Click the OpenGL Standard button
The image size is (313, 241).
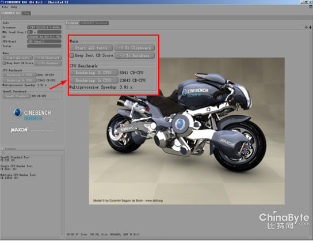[x=16, y=96]
